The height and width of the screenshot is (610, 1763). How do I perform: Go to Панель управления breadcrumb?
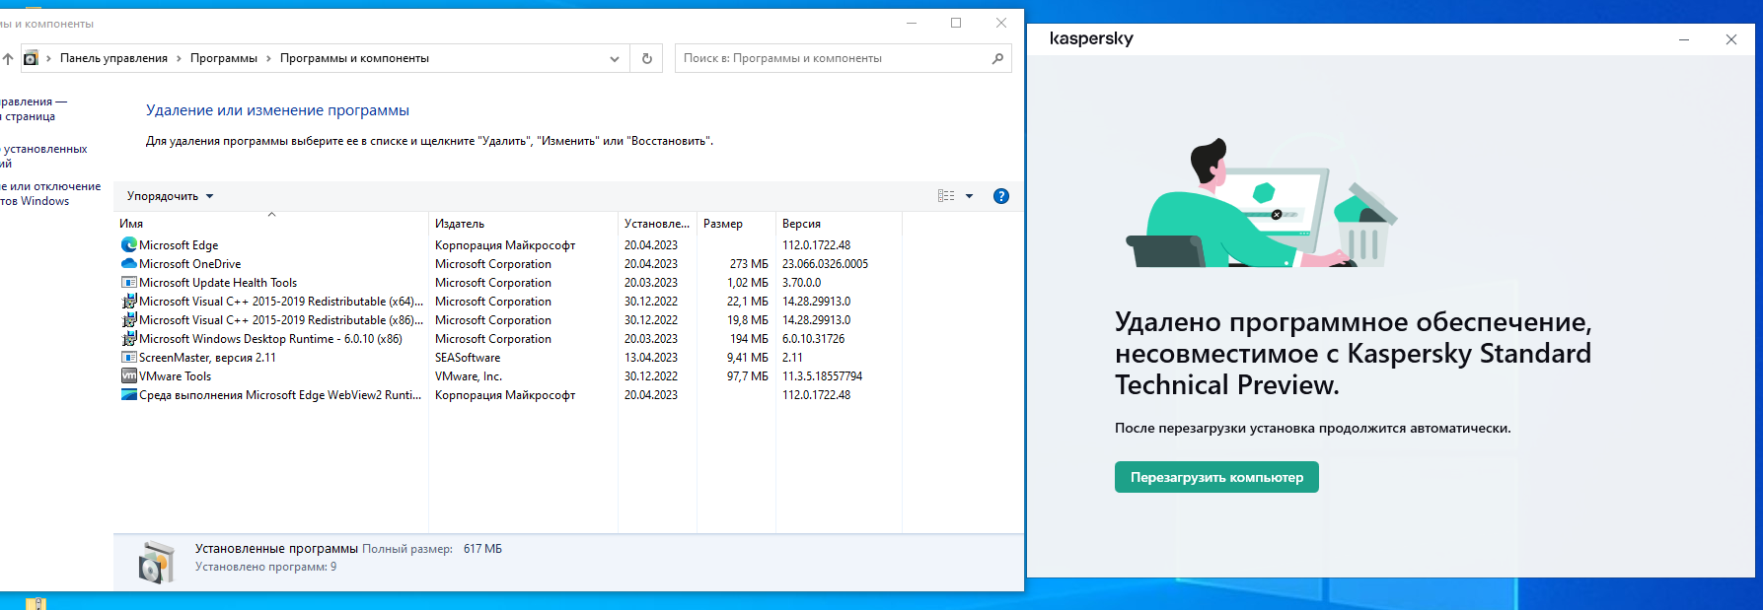(x=113, y=58)
